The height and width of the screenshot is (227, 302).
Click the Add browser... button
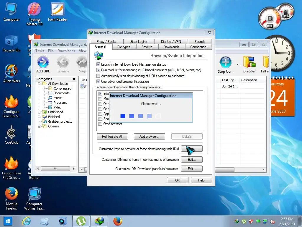149,137
